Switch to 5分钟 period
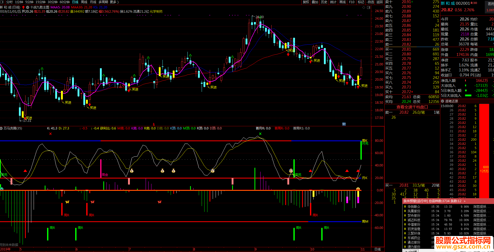This screenshot has height=252, width=494. (x=29, y=2)
